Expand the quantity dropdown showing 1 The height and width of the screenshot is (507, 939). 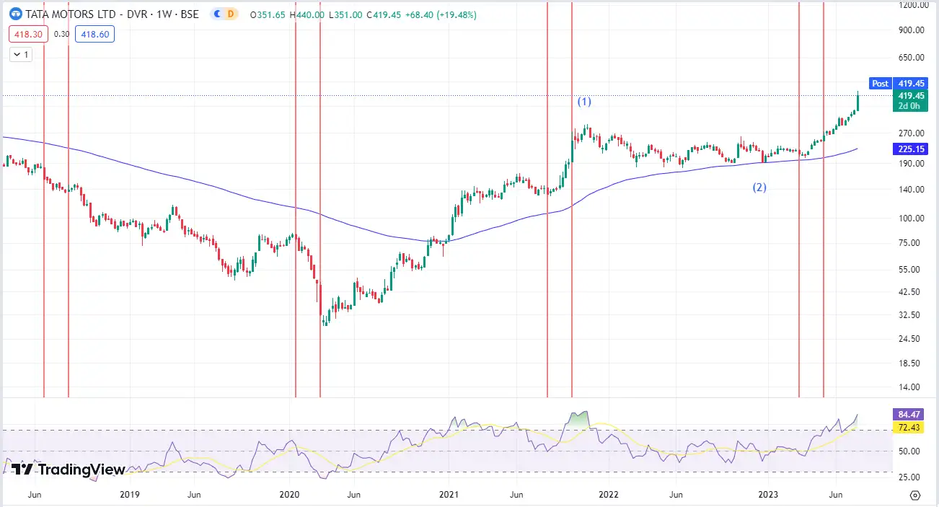(20, 54)
